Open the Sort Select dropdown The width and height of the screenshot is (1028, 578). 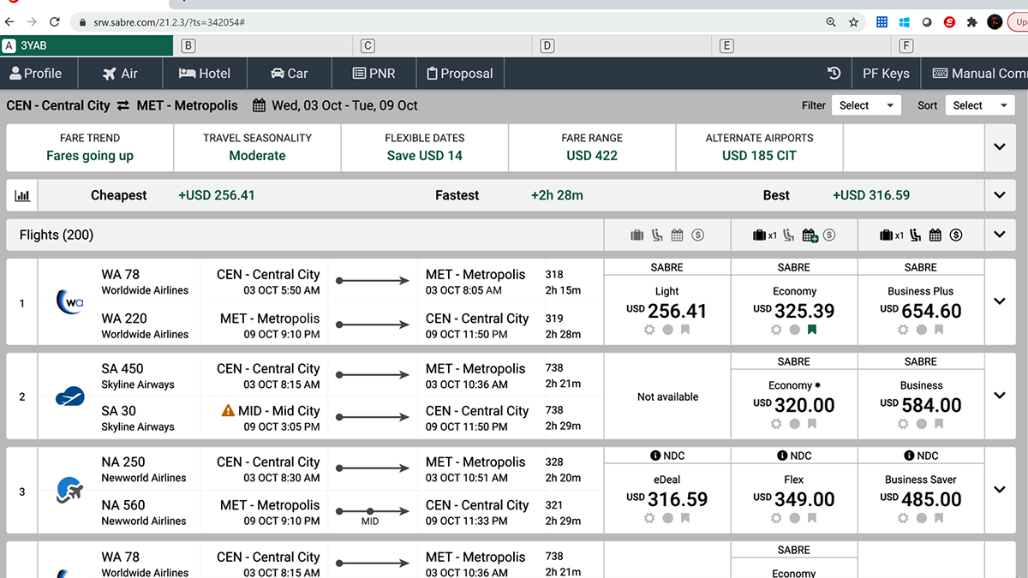pyautogui.click(x=980, y=105)
